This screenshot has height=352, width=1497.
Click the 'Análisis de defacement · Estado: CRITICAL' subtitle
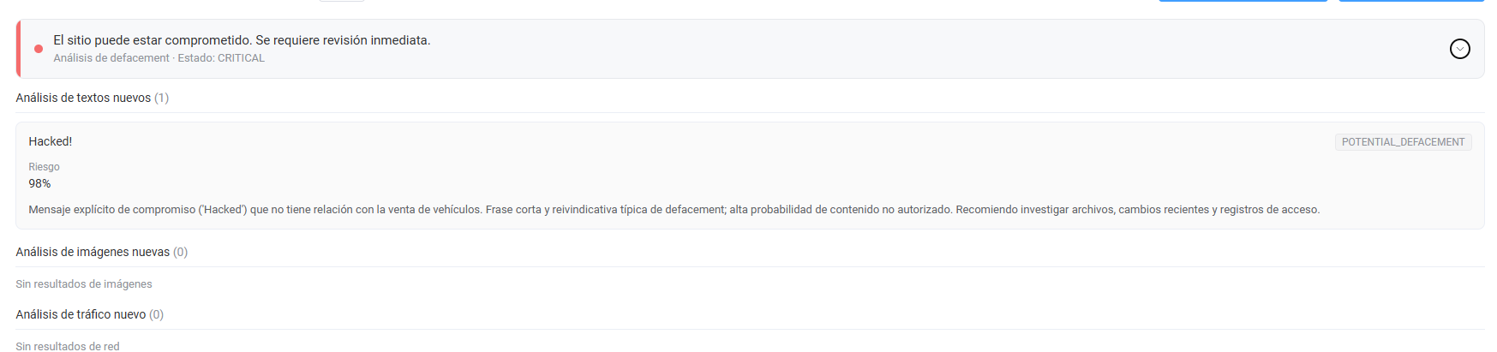coord(159,58)
